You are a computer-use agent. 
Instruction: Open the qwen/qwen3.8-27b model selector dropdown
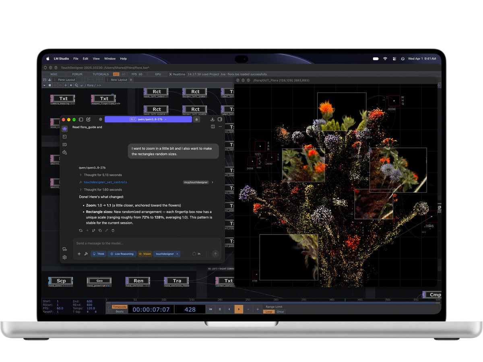(x=148, y=119)
